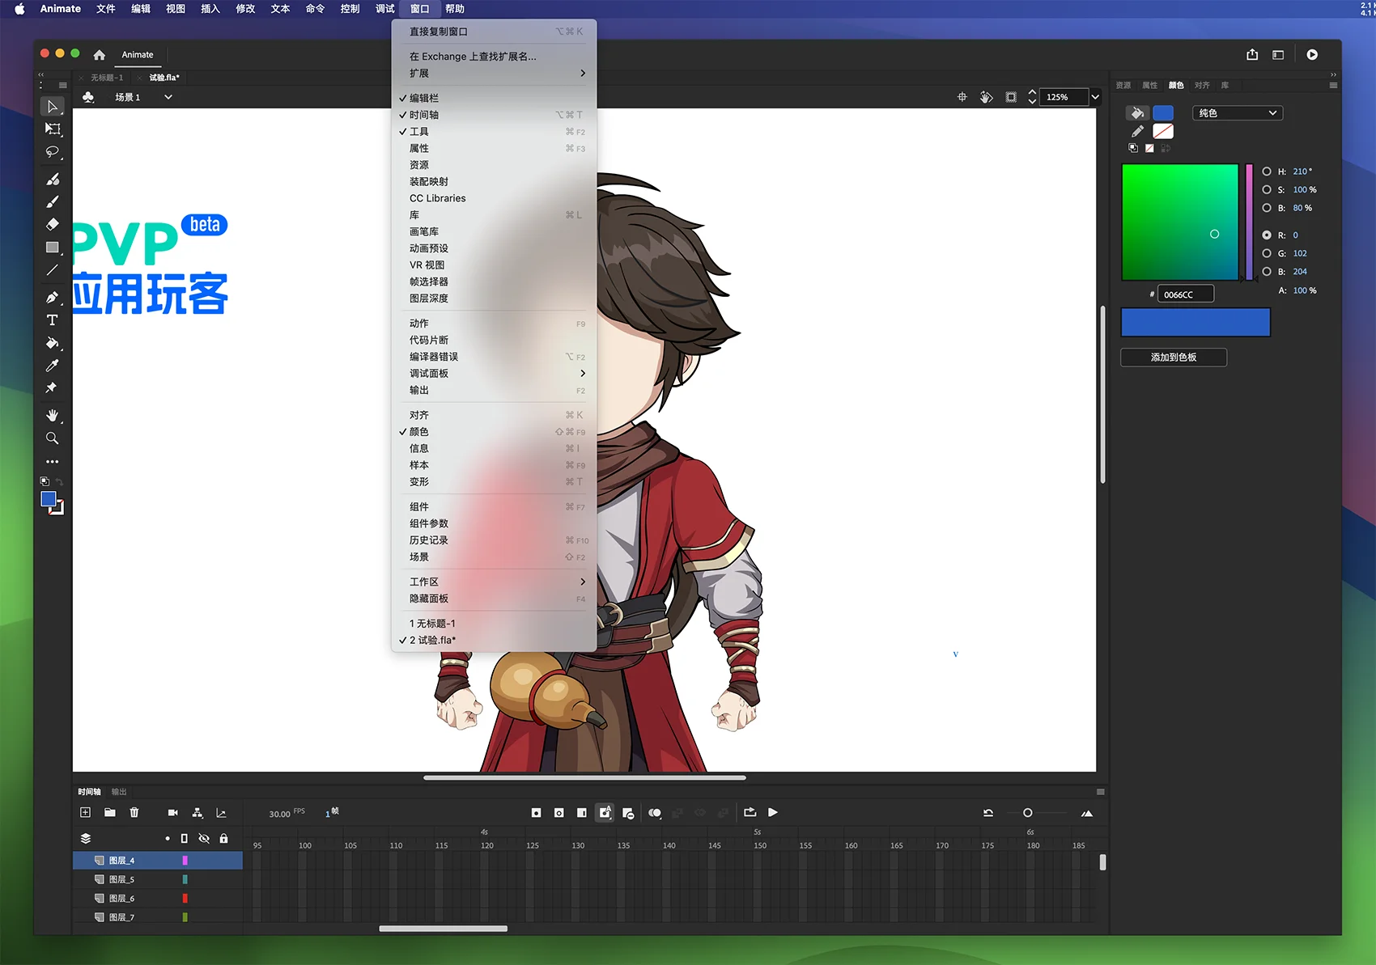Click the new layer folder icon
This screenshot has width=1376, height=965.
click(110, 812)
